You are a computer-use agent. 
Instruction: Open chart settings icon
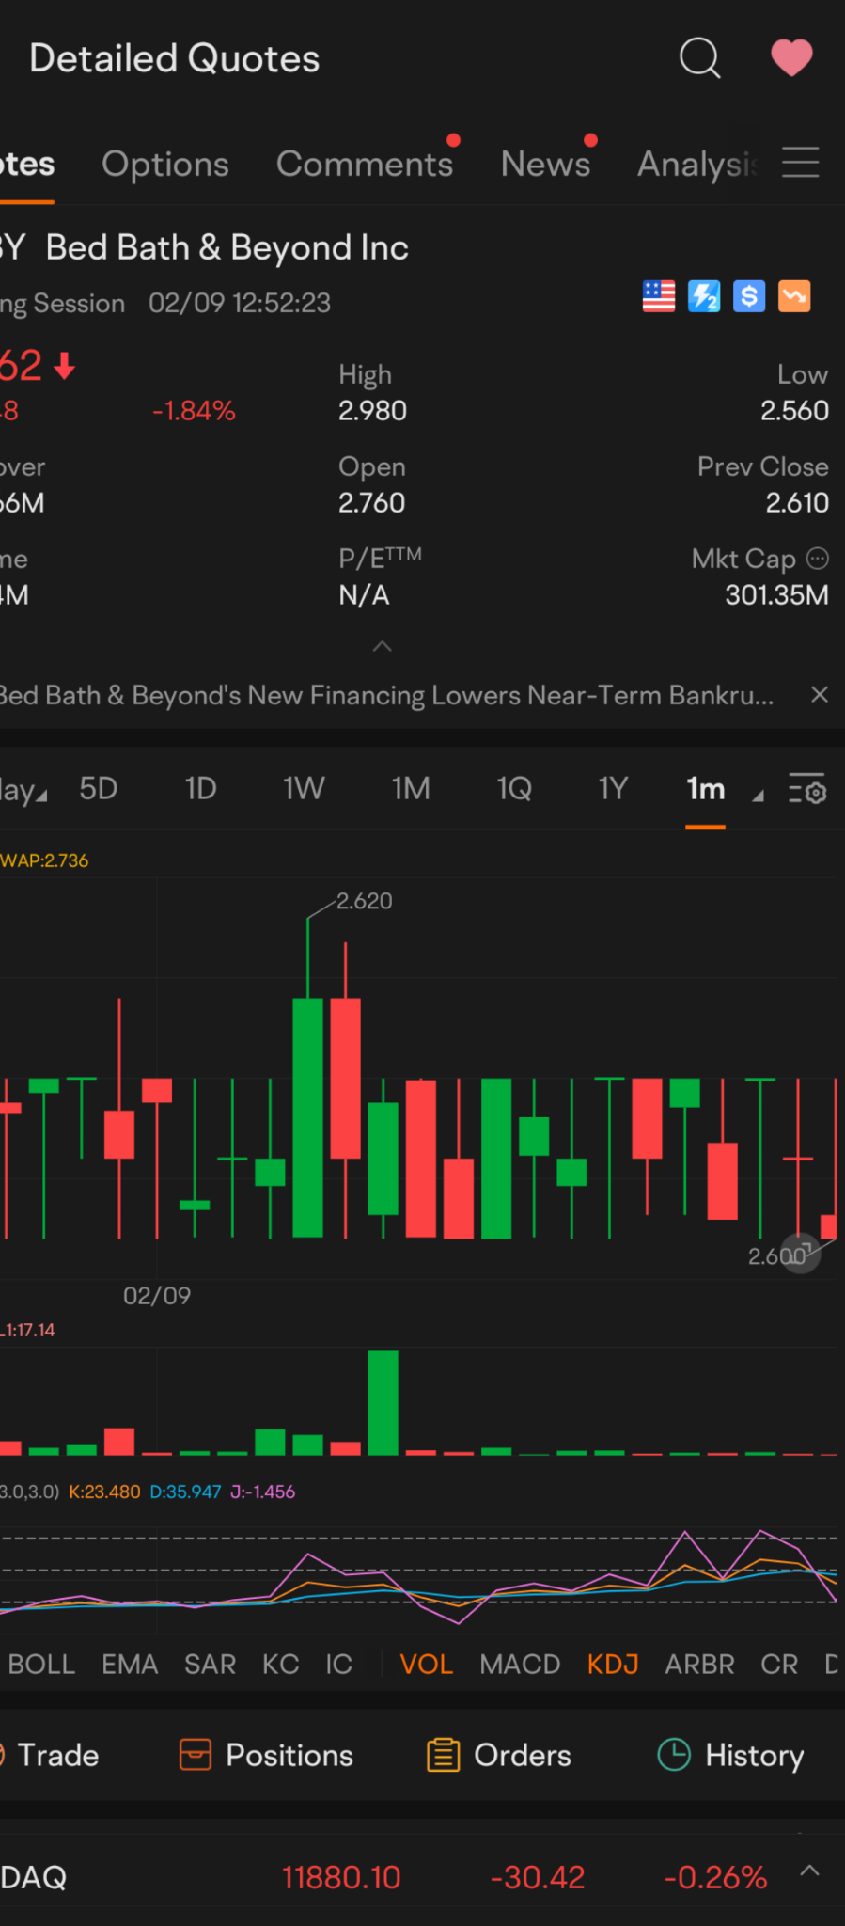(x=807, y=790)
